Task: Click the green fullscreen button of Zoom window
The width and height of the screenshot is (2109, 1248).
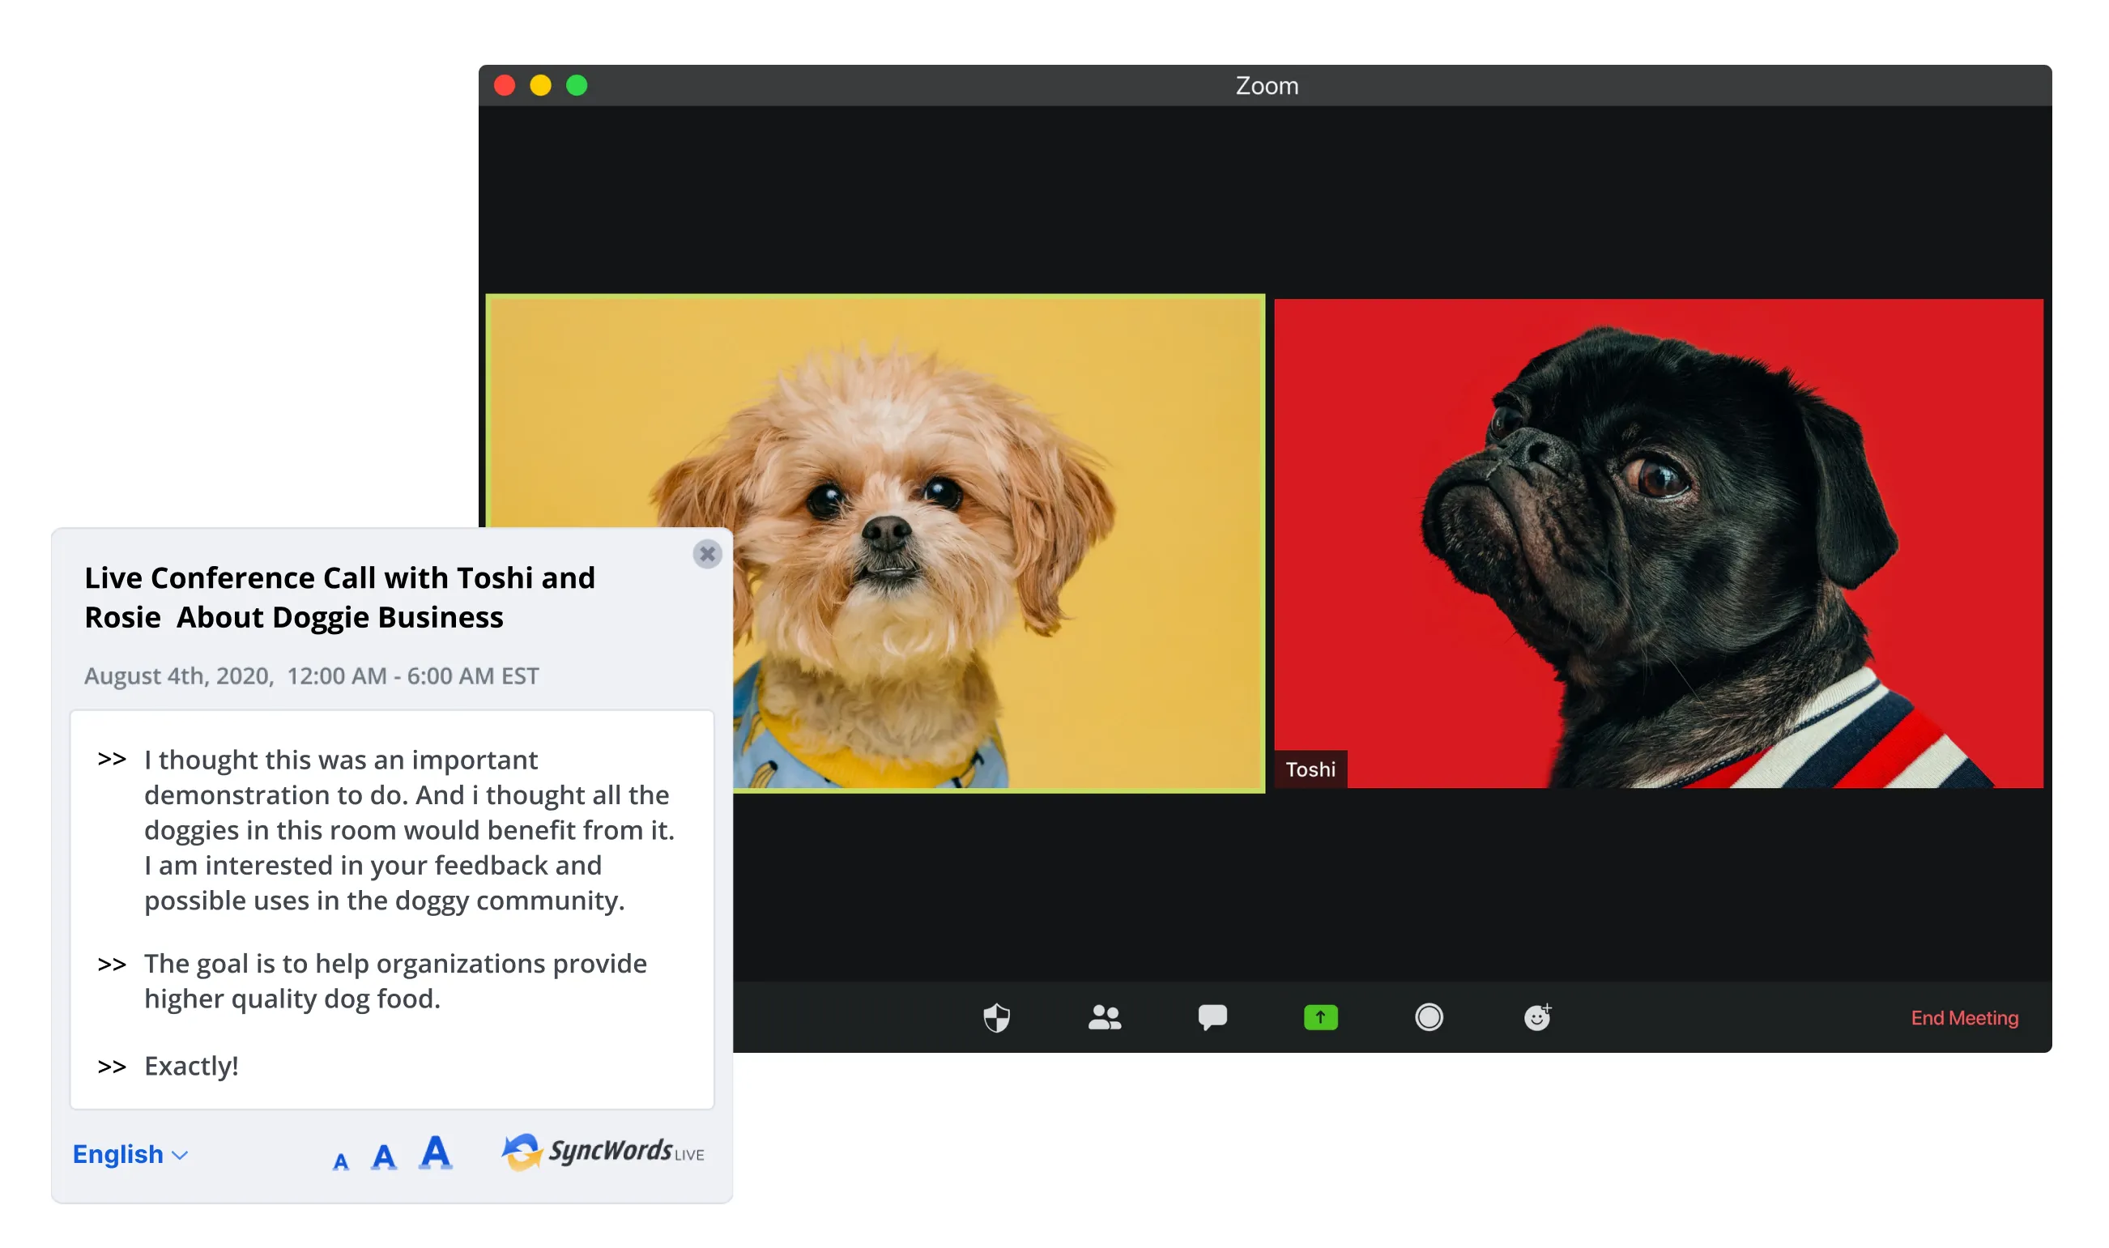Action: 577,86
